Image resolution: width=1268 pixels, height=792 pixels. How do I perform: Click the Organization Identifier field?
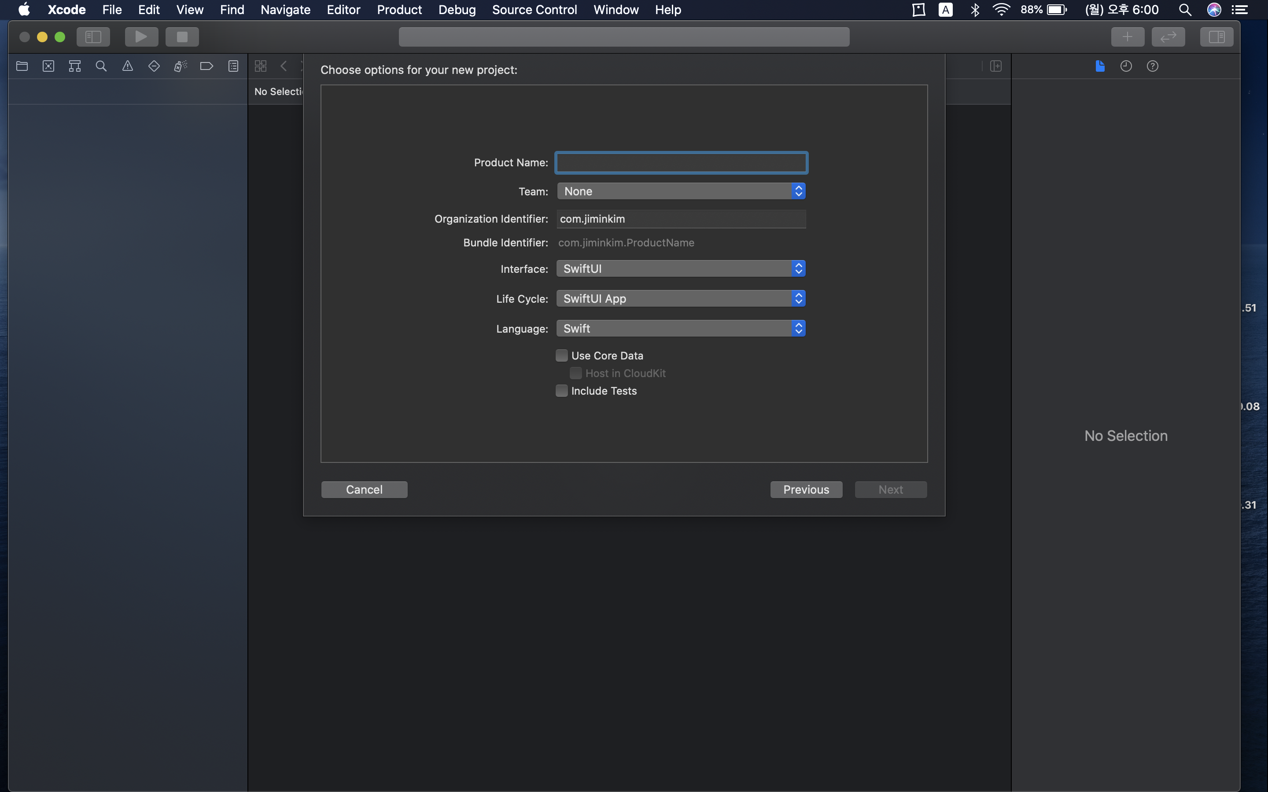click(681, 219)
